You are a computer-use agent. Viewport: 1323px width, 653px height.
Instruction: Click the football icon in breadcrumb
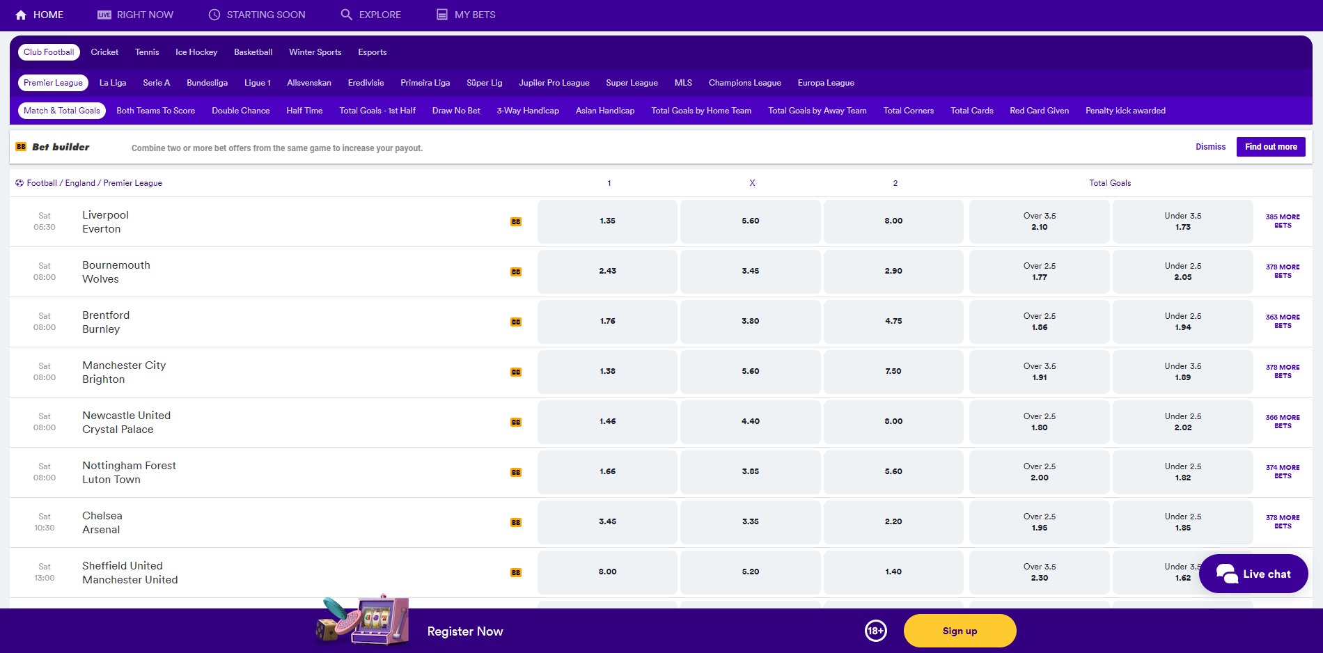19,183
